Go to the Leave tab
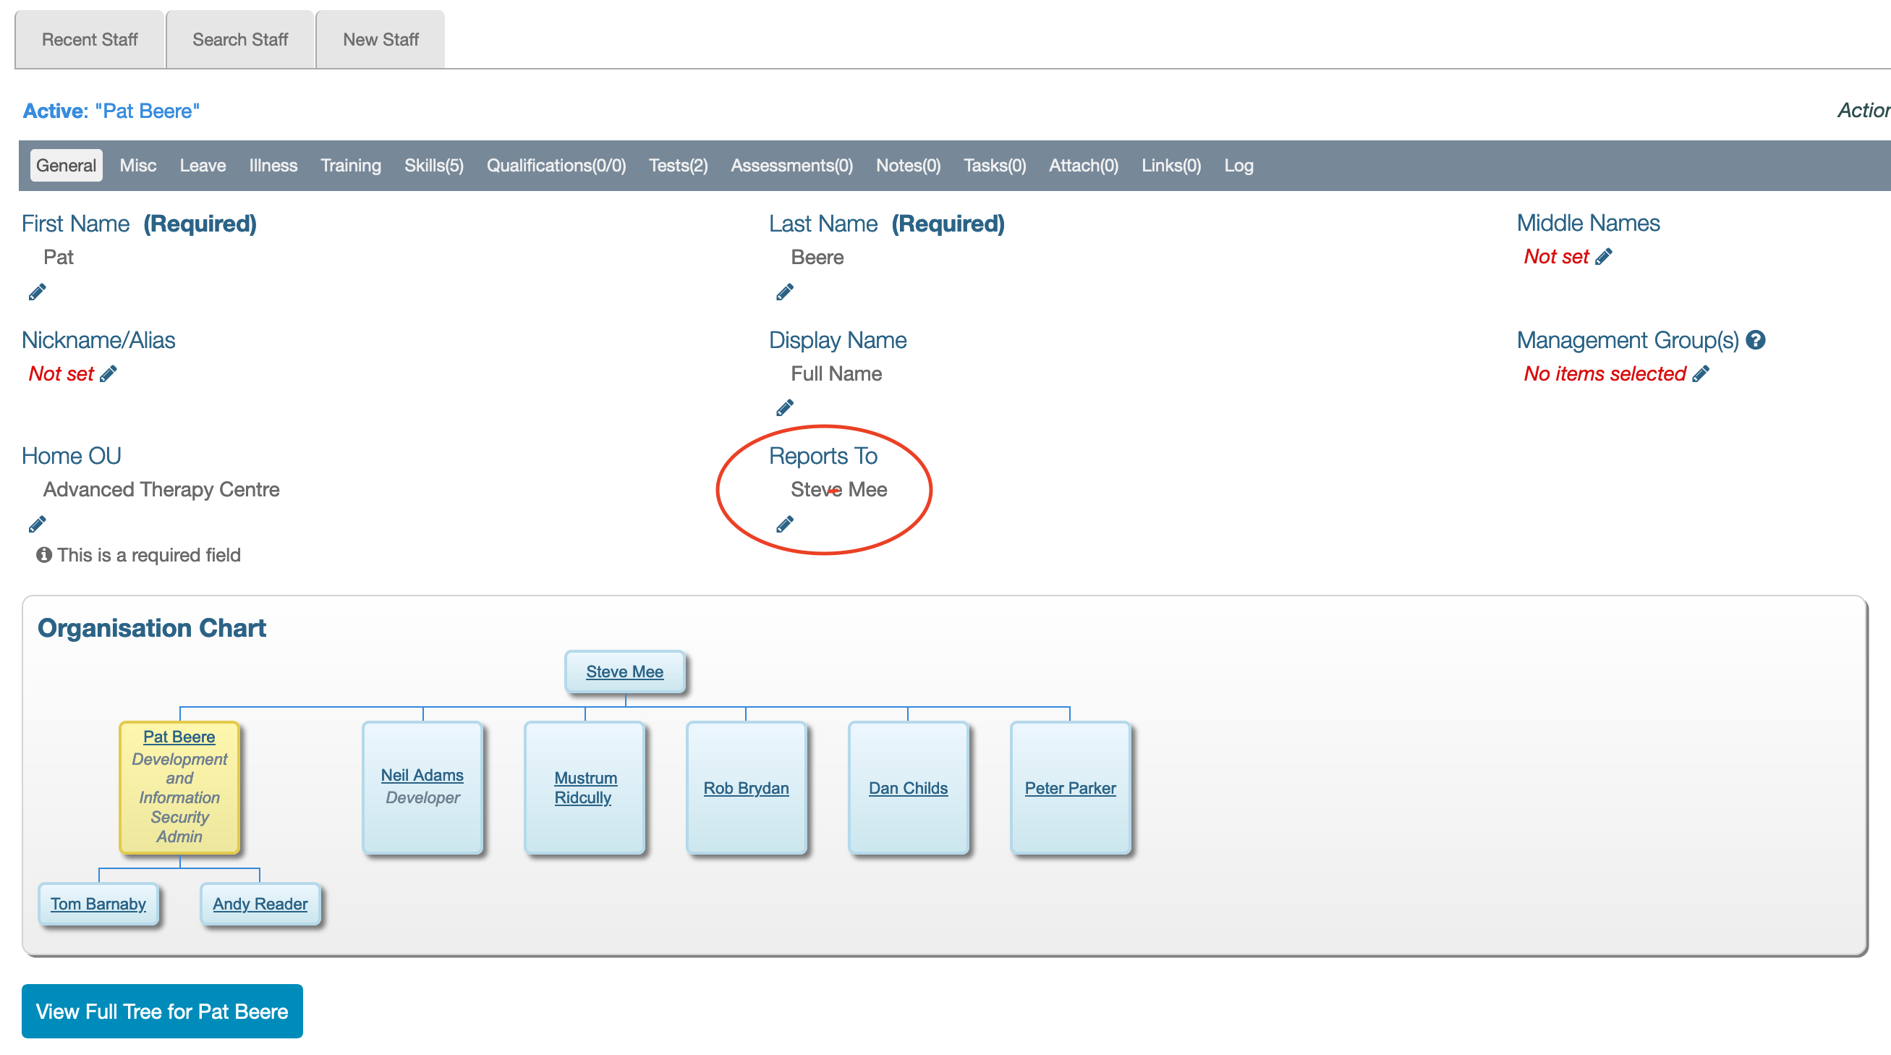 click(x=202, y=165)
